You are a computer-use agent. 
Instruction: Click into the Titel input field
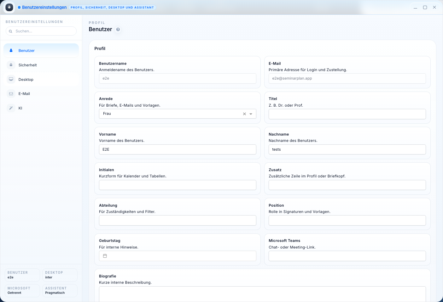click(347, 114)
